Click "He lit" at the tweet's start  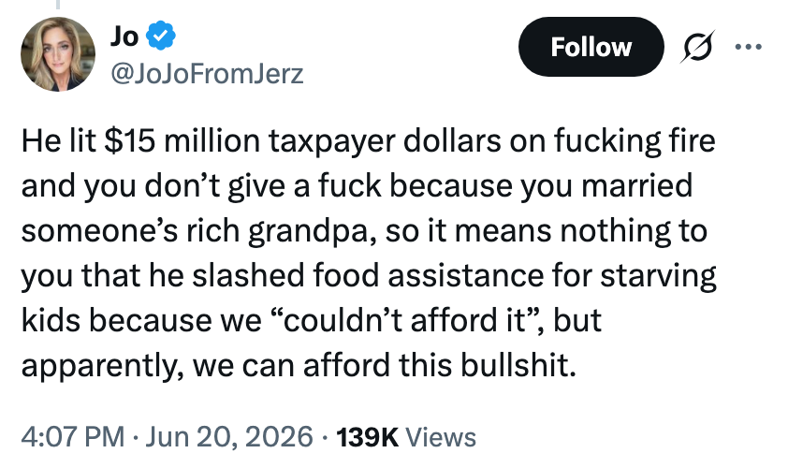[58, 140]
